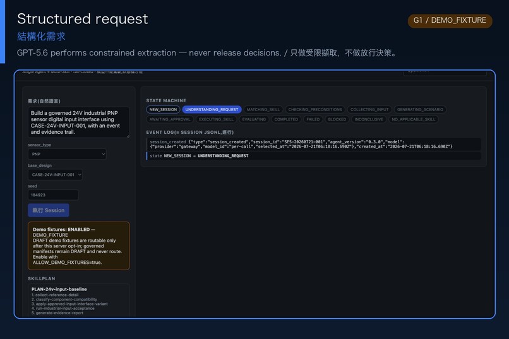This screenshot has width=509, height=339.
Task: Click the 執行 Session button
Action: (49, 210)
